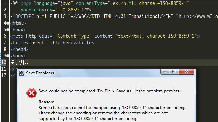
Task: Click the closing head tag
Action: [x=19, y=49]
